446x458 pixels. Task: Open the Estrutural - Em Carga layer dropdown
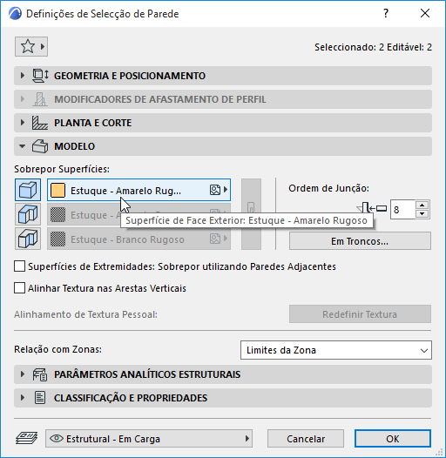(149, 439)
